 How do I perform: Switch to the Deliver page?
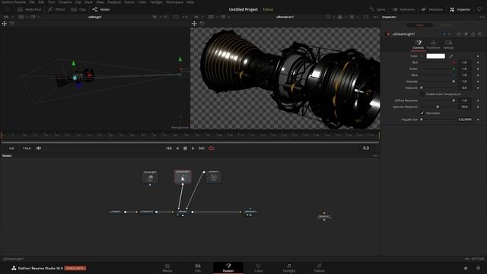click(320, 268)
